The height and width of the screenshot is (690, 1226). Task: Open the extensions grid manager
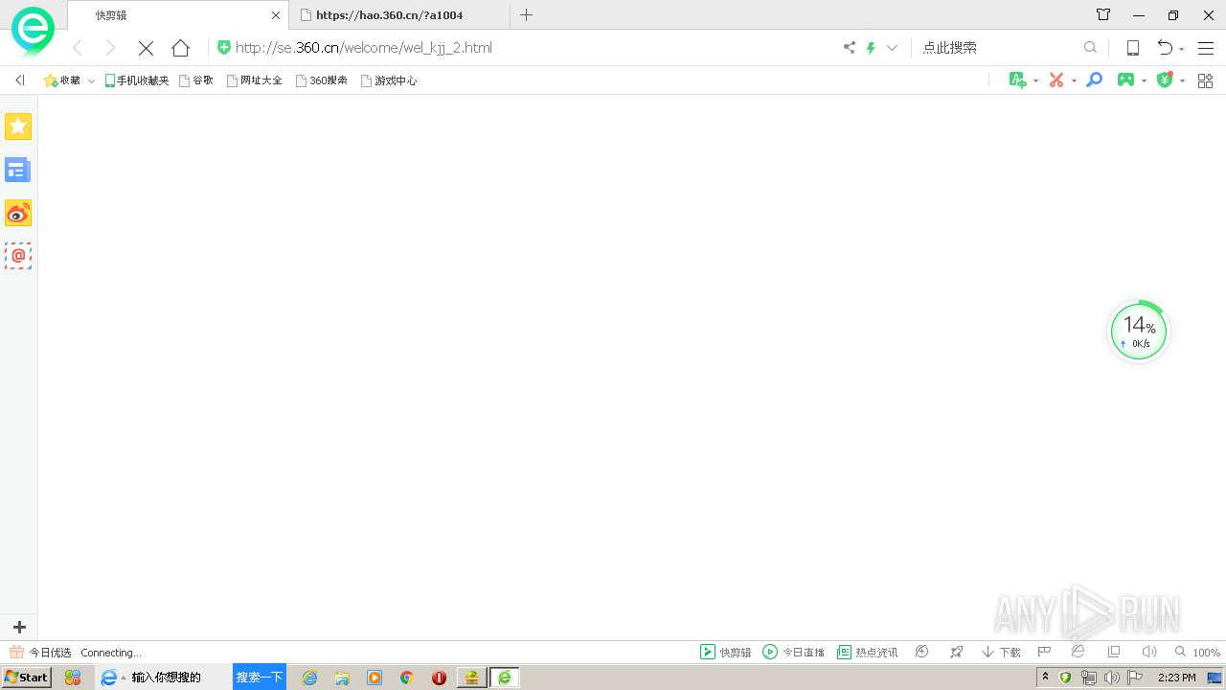pyautogui.click(x=1206, y=80)
